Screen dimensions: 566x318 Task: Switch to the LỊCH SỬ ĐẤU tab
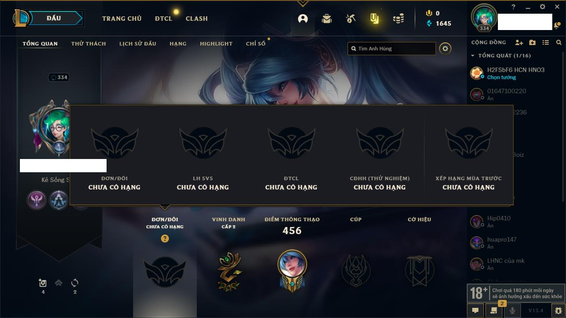tap(138, 44)
